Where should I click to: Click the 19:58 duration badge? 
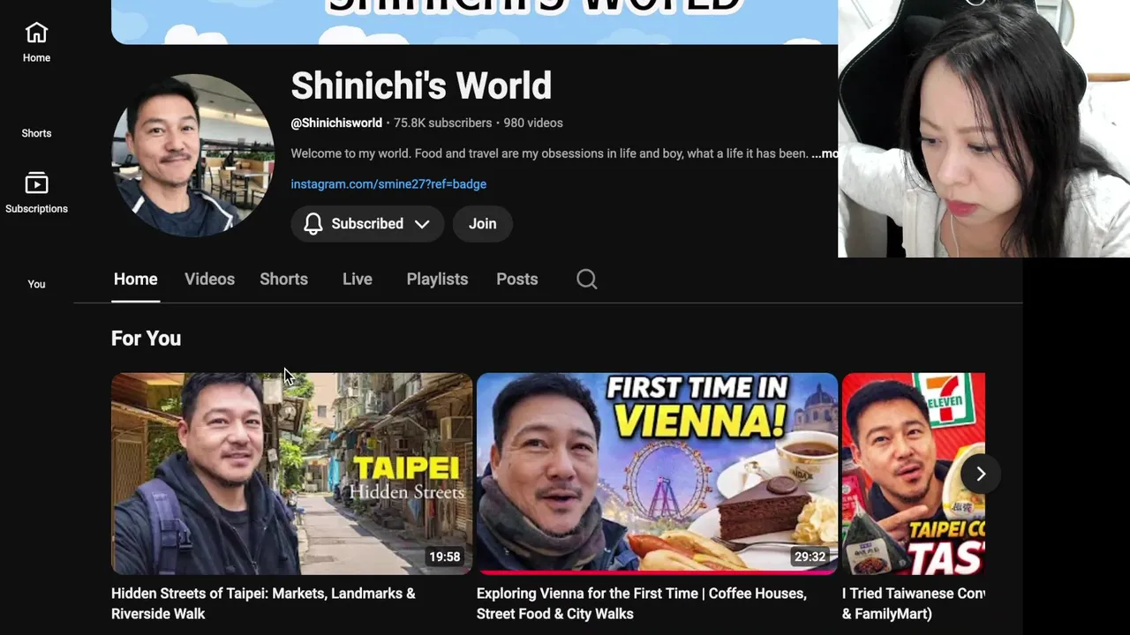445,557
